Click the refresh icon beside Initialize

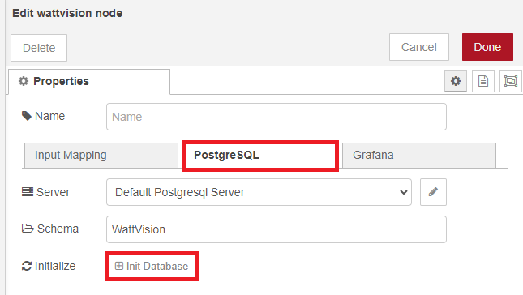(x=26, y=266)
